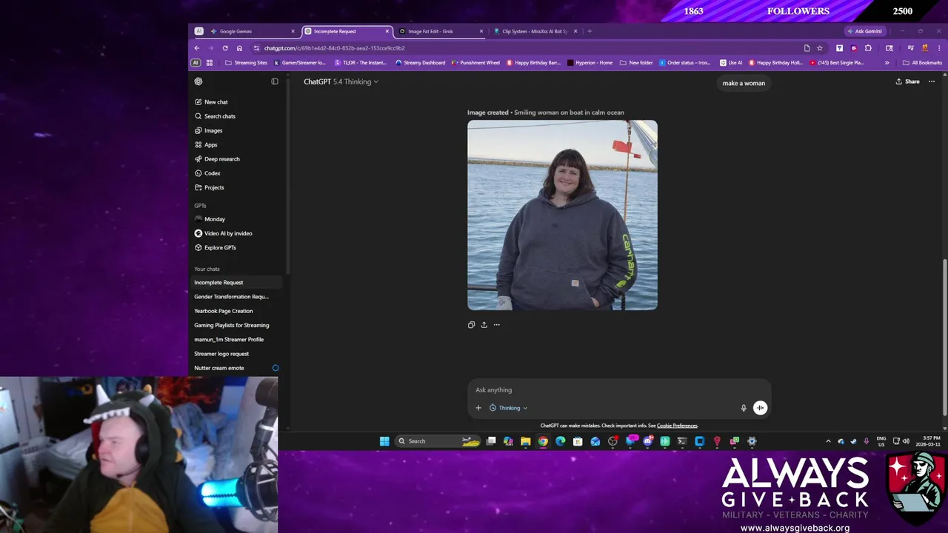948x533 pixels.
Task: Open the Streaming Sites bookmark folder
Action: pos(247,63)
